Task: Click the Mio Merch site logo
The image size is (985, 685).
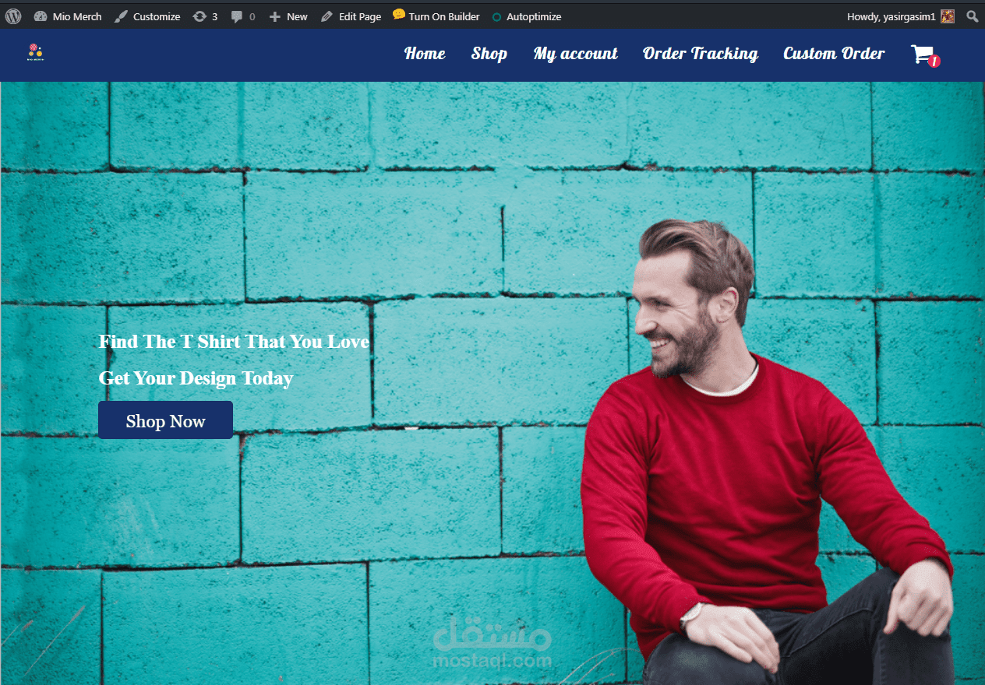Action: [35, 52]
